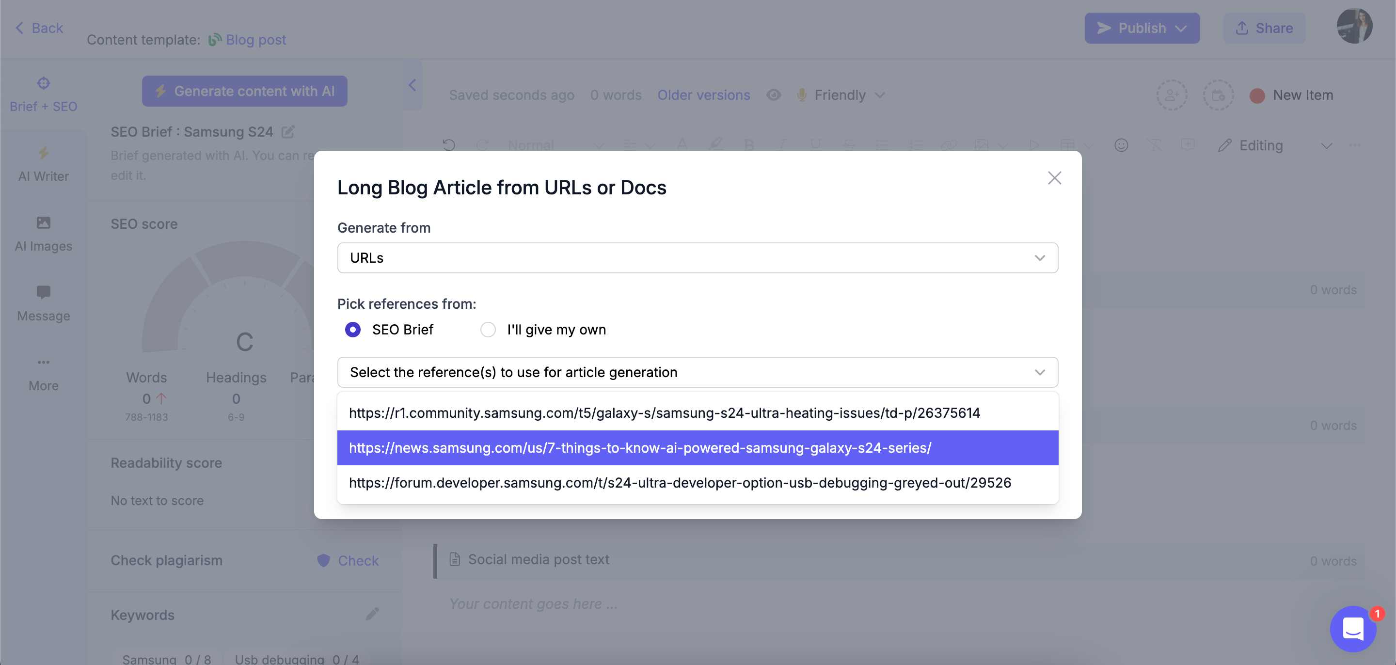
Task: Open the user profile avatar
Action: pyautogui.click(x=1354, y=26)
